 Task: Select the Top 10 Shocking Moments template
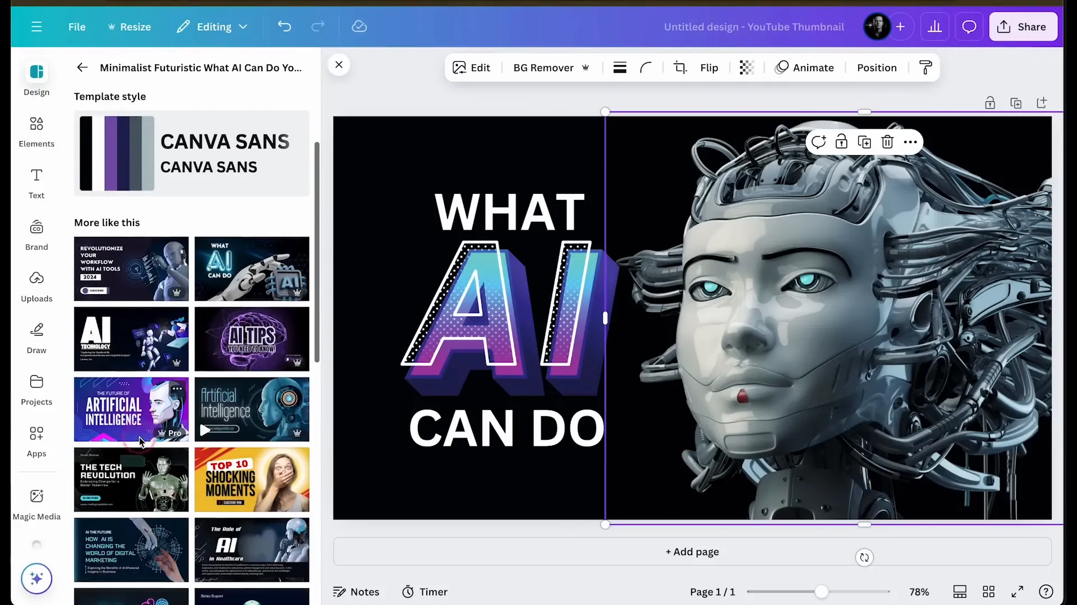(x=252, y=480)
